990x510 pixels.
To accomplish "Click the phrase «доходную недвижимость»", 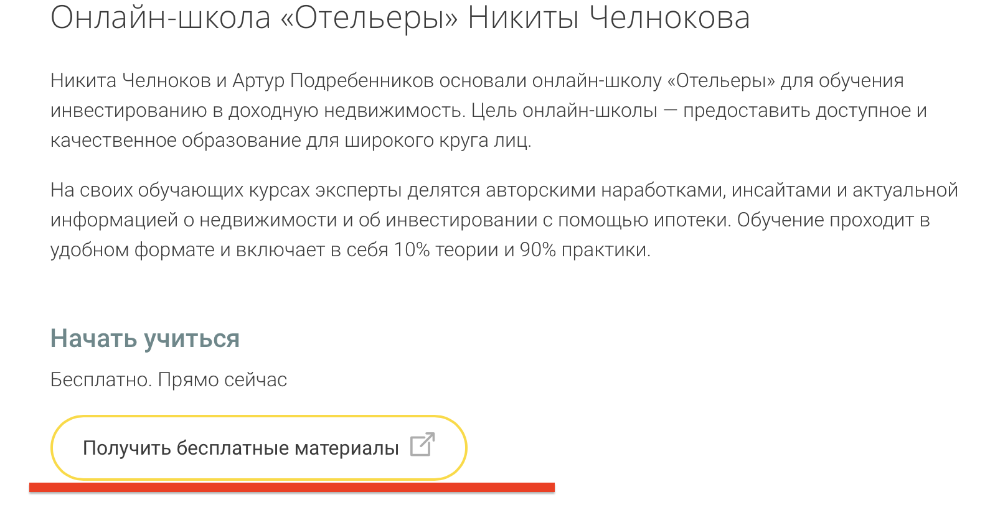I will coord(346,111).
